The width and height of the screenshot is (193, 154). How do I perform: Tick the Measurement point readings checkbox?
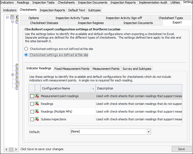(x=32, y=96)
